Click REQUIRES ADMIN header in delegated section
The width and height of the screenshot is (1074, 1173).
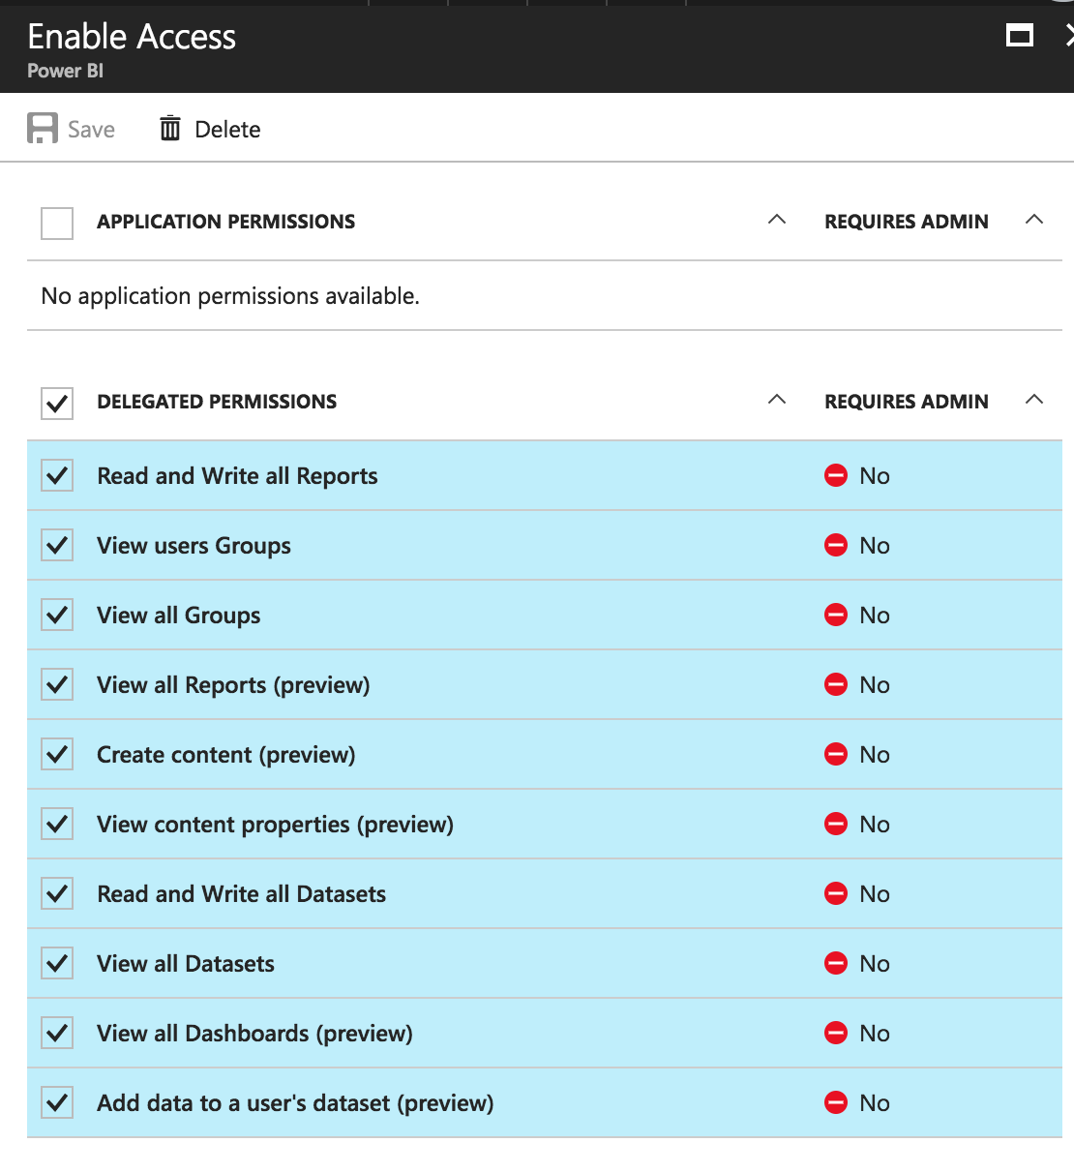point(907,402)
